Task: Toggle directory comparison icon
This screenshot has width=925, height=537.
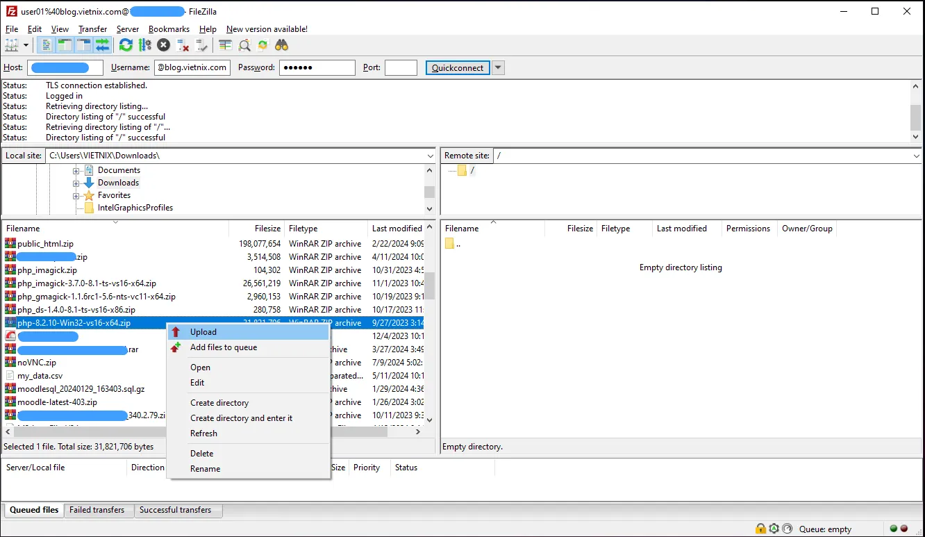Action: (x=244, y=45)
